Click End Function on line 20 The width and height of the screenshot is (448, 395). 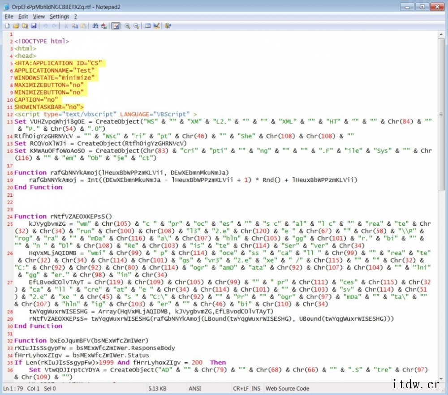coord(38,187)
